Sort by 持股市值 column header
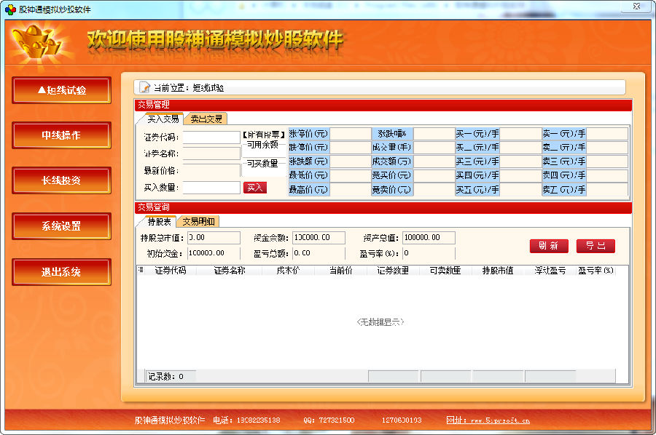The image size is (656, 435). coord(497,271)
